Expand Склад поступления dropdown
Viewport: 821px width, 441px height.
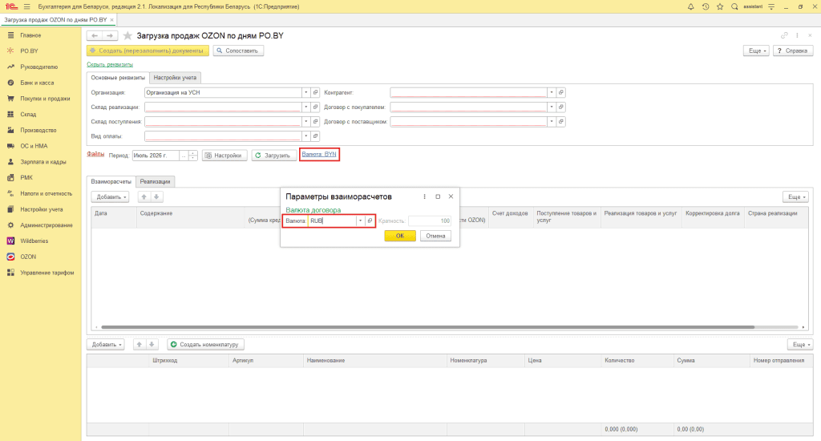click(x=305, y=122)
